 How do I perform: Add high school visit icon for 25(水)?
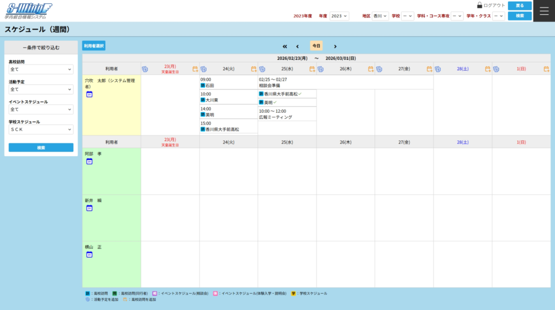312,69
